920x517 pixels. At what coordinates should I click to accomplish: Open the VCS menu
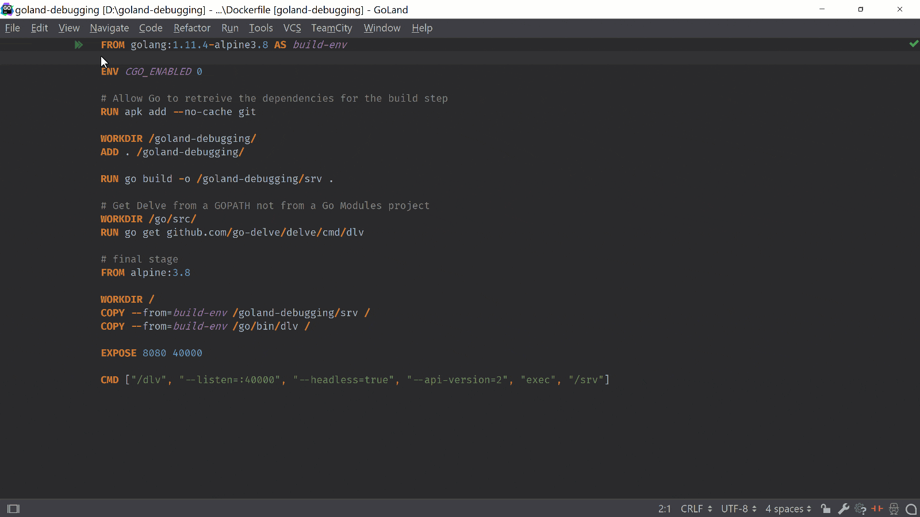(292, 28)
